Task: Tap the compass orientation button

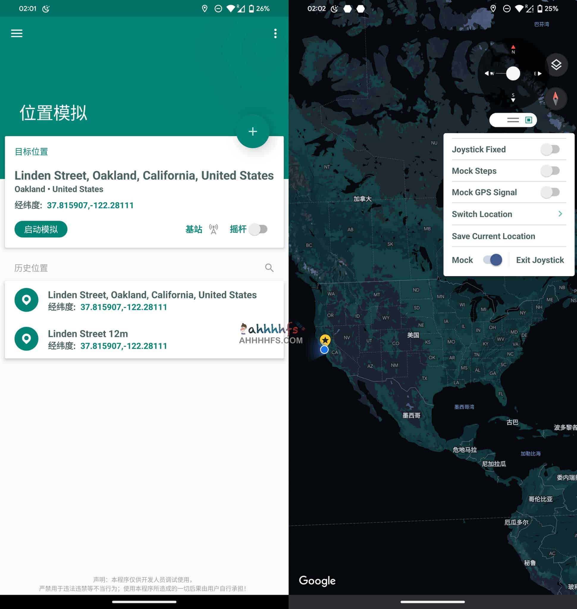Action: pos(555,99)
